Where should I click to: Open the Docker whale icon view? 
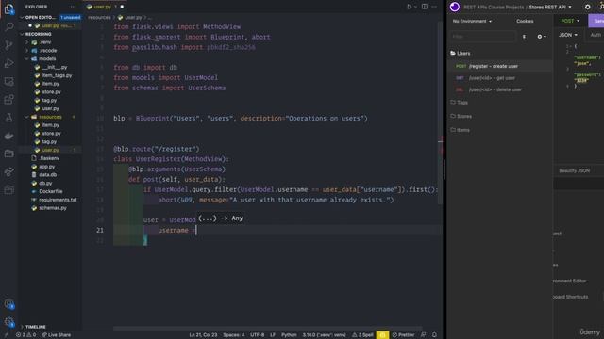coord(8,136)
